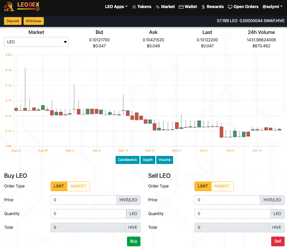287x248 pixels.
Task: Click the Open Orders monitor icon
Action: point(230,7)
